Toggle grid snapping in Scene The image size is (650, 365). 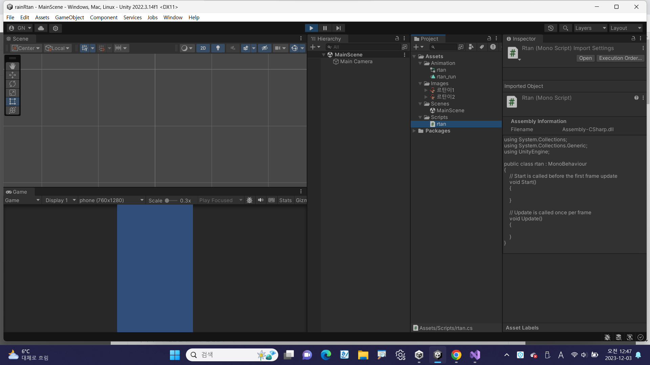(x=102, y=48)
